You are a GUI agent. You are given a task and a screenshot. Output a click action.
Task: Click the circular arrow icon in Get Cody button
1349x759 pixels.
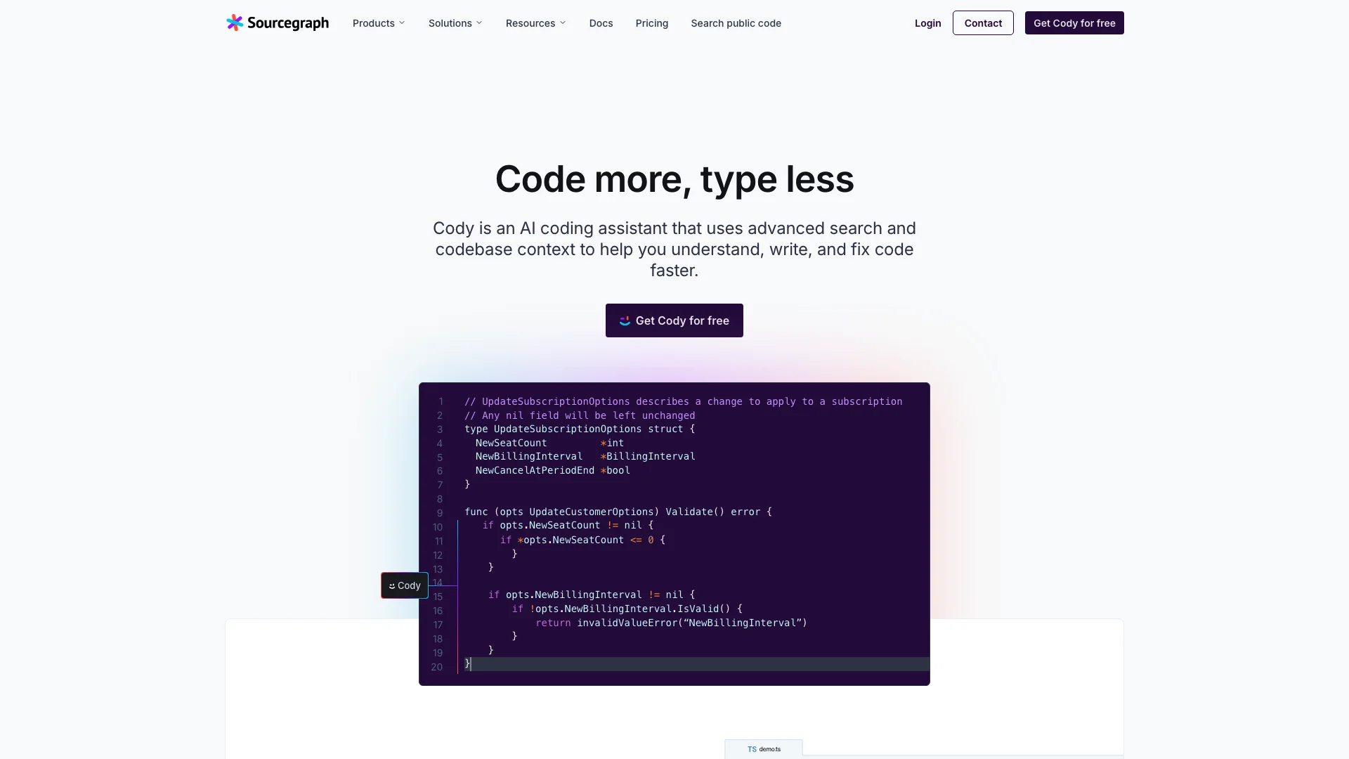[625, 320]
